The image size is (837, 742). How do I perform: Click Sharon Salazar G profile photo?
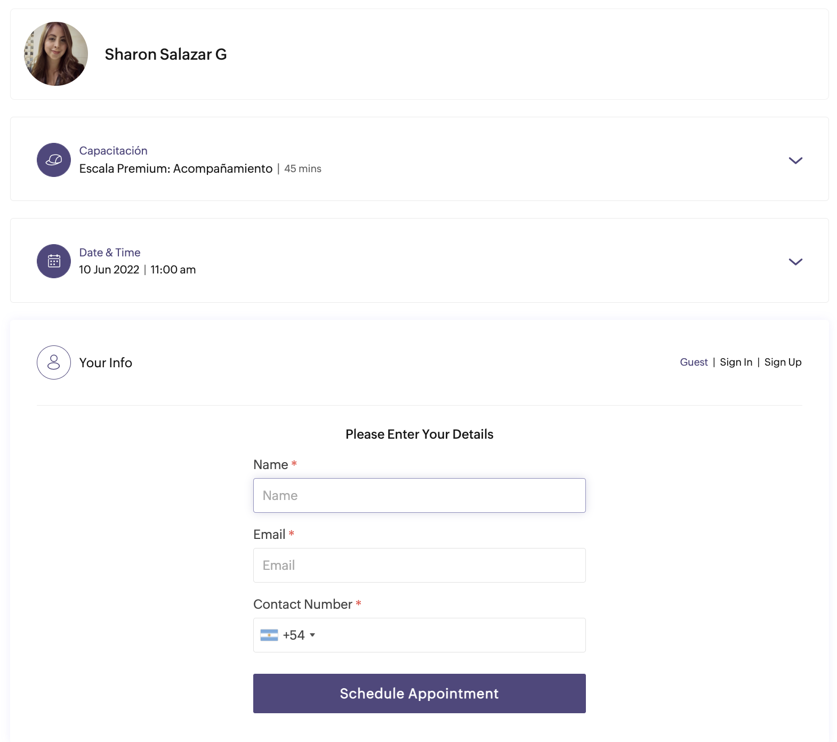click(x=56, y=54)
